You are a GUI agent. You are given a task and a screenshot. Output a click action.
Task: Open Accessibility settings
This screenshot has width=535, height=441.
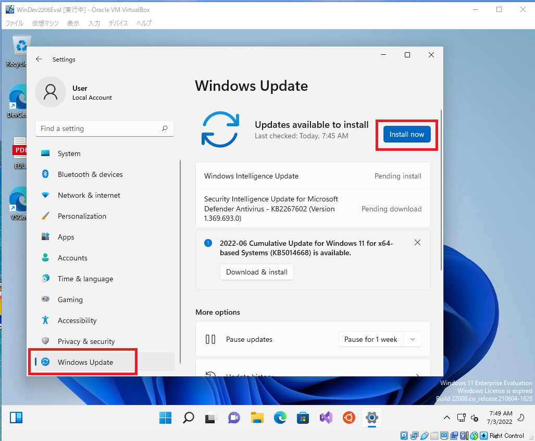pyautogui.click(x=104, y=320)
